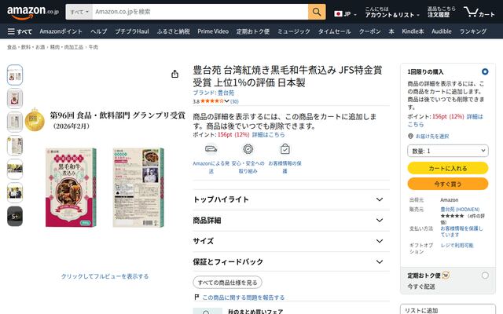Click the 今すぐ買う button
503x314 pixels.
coord(448,184)
